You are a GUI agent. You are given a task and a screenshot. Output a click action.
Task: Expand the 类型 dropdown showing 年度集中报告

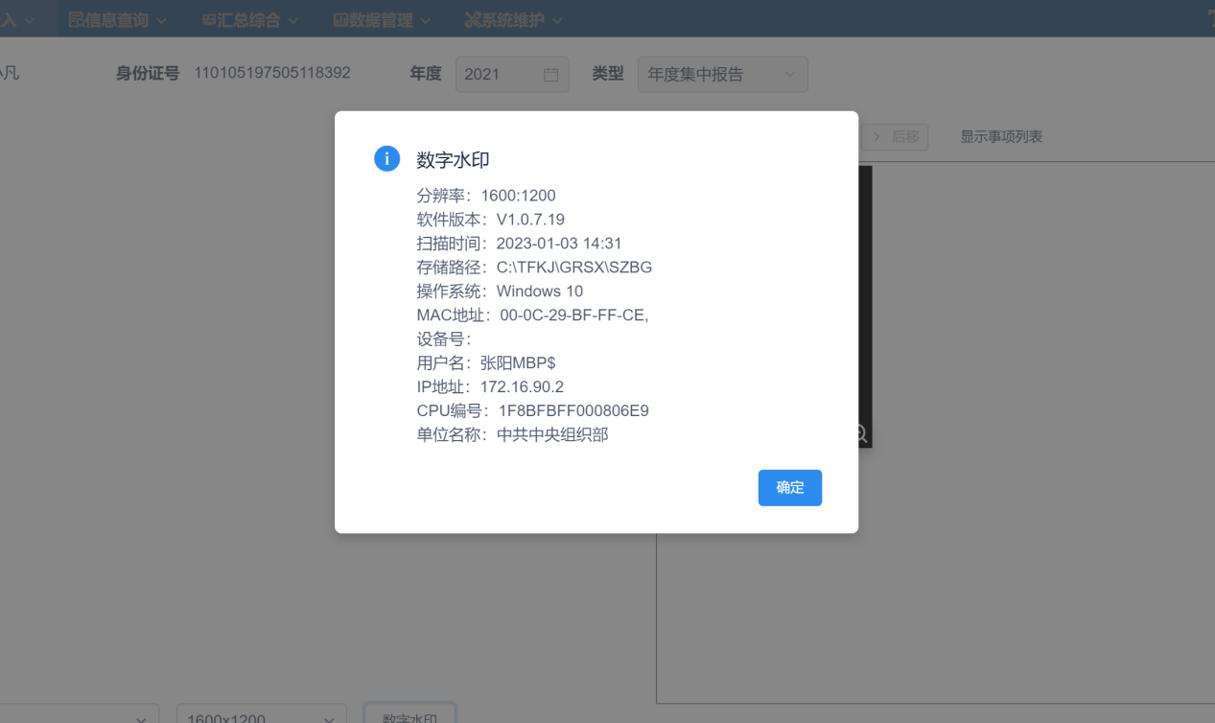722,75
